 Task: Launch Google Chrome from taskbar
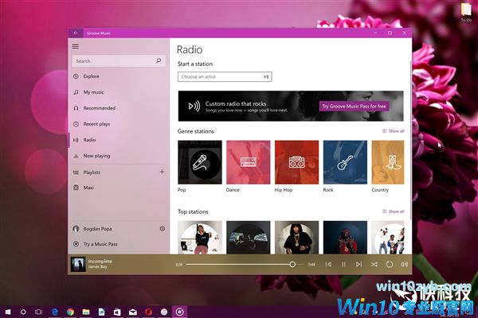[70, 312]
